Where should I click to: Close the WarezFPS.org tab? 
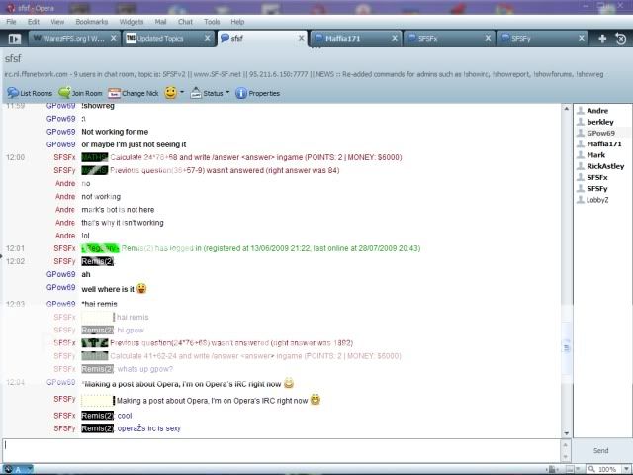click(x=114, y=38)
